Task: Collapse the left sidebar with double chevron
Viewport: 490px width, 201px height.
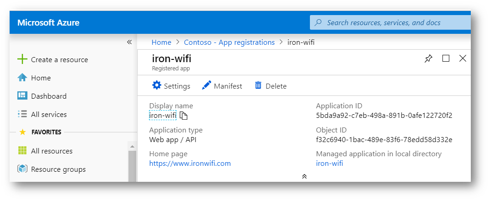Action: (x=129, y=42)
